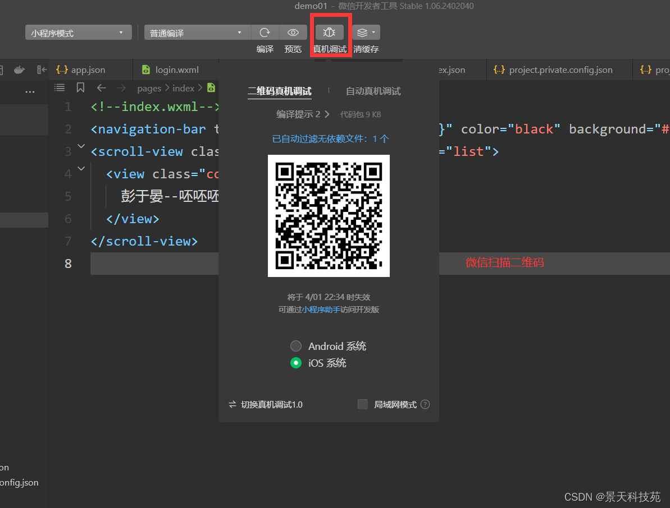Collapse the view fold on line 4
This screenshot has width=670, height=508.
(81, 168)
